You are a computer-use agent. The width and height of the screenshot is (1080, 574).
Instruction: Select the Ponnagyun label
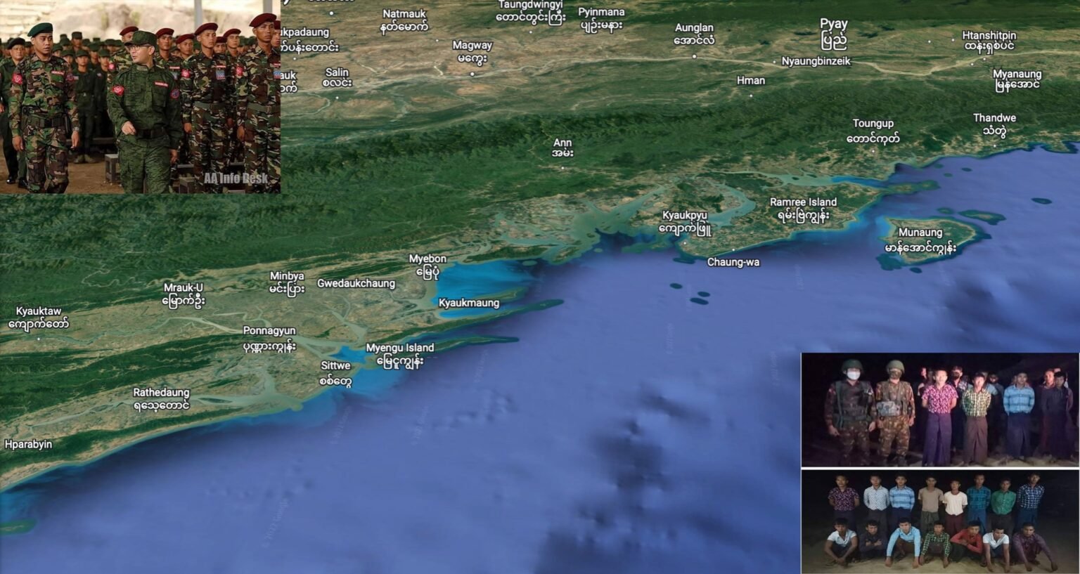[269, 338]
